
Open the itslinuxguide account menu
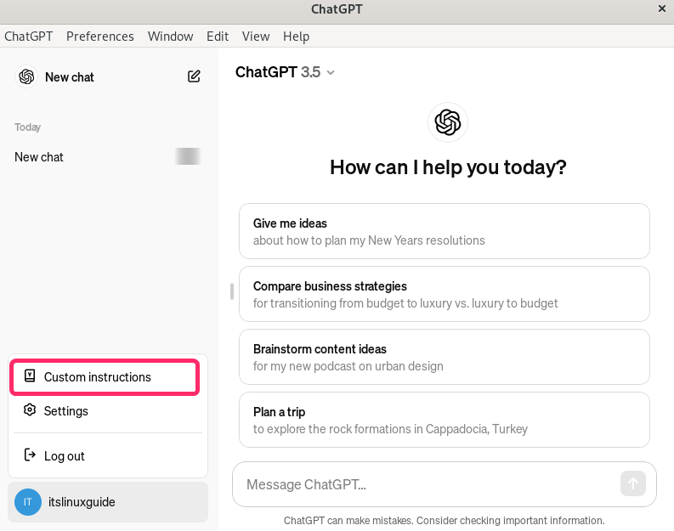coord(108,502)
